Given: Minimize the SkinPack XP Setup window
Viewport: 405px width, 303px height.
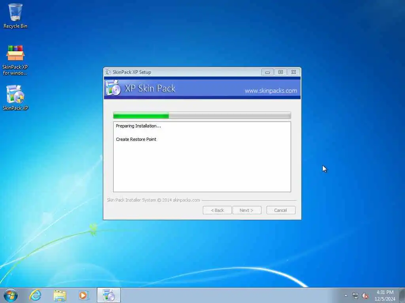Looking at the screenshot, I should tap(268, 72).
